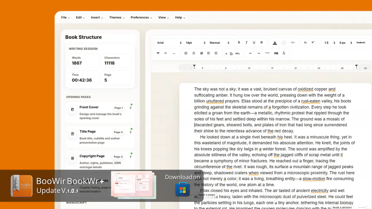The height and width of the screenshot is (209, 372).
Task: Insert a blockquote with the quote icon
Action: coord(158,53)
